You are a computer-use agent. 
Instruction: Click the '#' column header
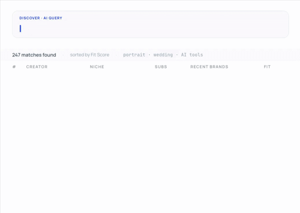tap(14, 67)
